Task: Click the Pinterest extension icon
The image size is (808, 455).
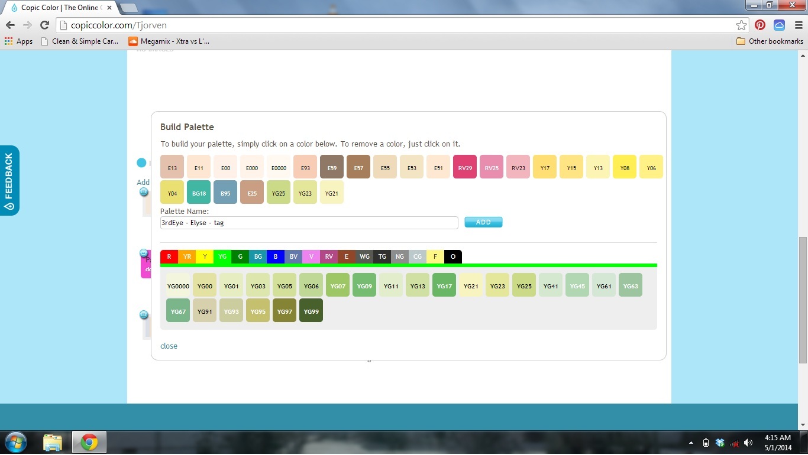Action: point(760,25)
